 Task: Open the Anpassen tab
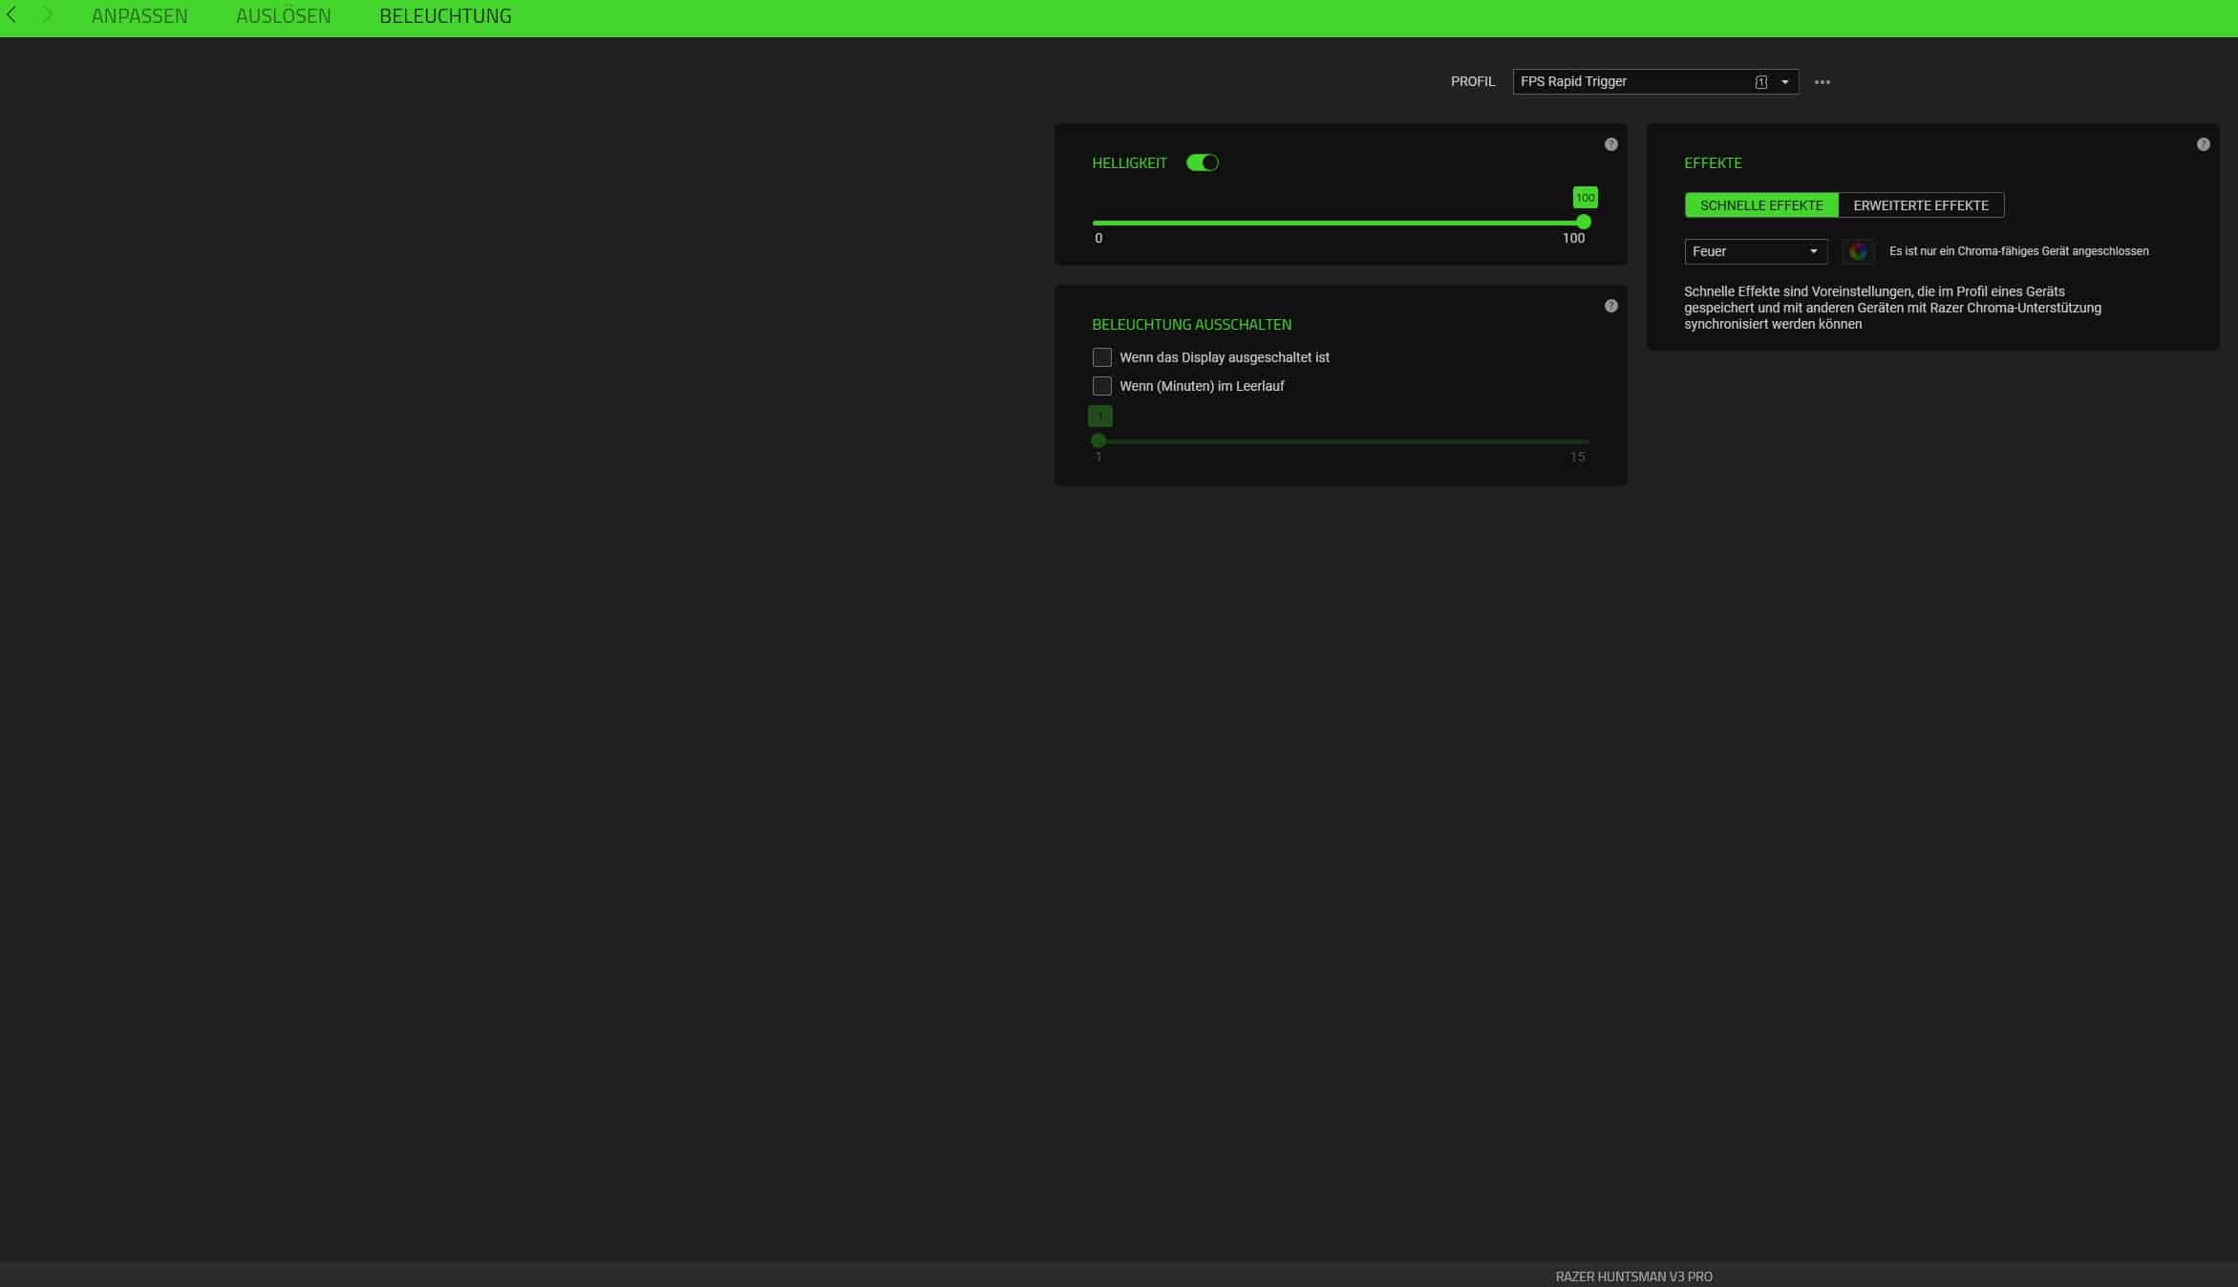[x=139, y=16]
